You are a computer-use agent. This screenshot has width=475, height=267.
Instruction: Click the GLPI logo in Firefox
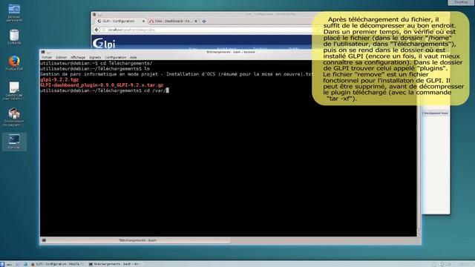click(x=104, y=43)
